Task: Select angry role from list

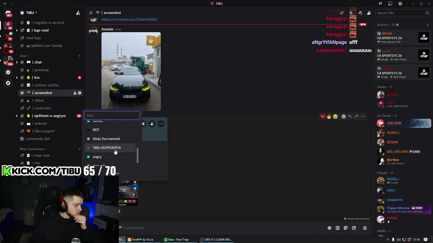Action: point(110,157)
